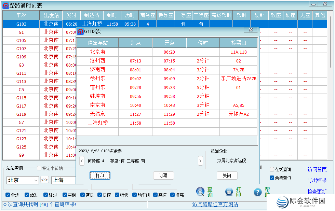Click the right arrow to view more seats
The height and width of the screenshot is (211, 335).
pos(200,160)
